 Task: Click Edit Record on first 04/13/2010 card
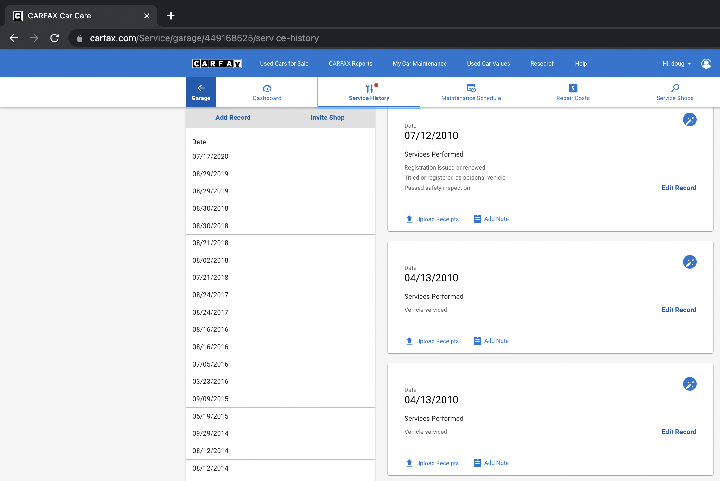click(679, 310)
